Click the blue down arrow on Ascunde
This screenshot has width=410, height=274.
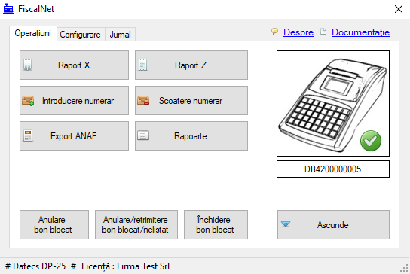click(286, 224)
